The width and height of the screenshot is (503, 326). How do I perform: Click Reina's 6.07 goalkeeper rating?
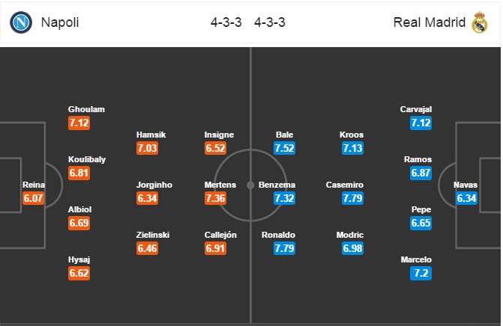click(x=33, y=198)
